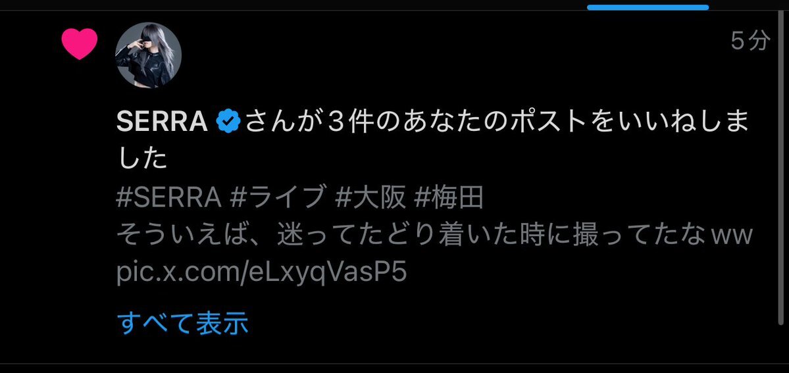789x373 pixels.
Task: Open the #SERRA hashtag
Action: tap(168, 198)
